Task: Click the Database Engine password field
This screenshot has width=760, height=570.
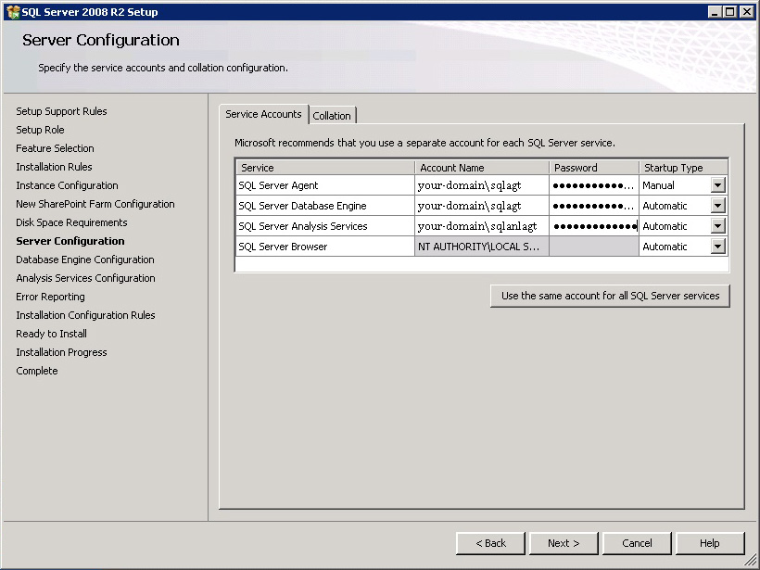Action: click(x=594, y=206)
